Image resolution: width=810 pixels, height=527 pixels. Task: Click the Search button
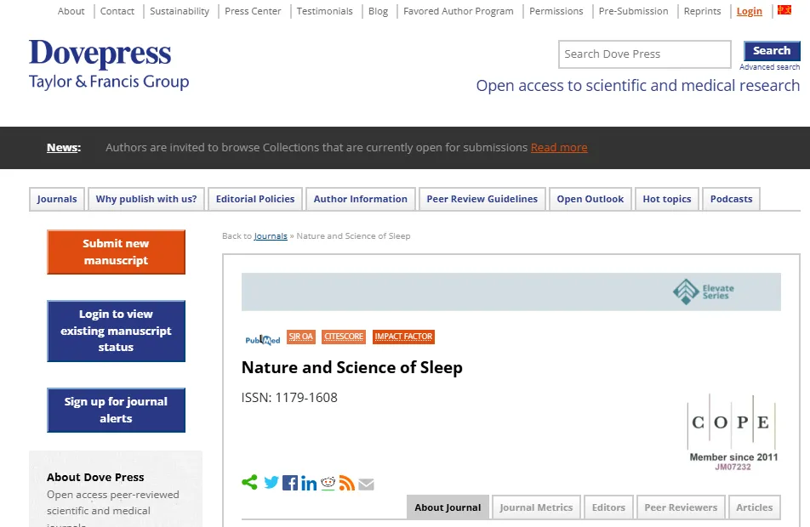[x=772, y=51]
